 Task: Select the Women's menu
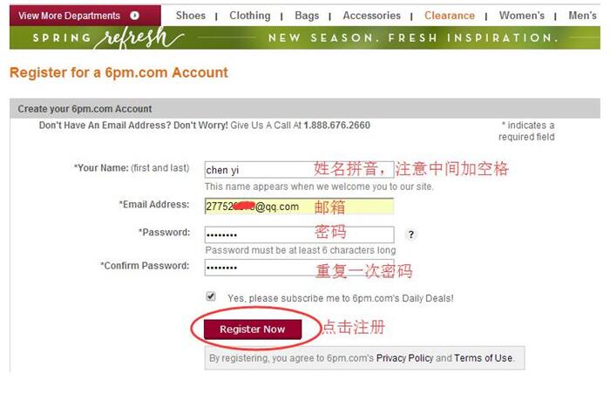(522, 16)
